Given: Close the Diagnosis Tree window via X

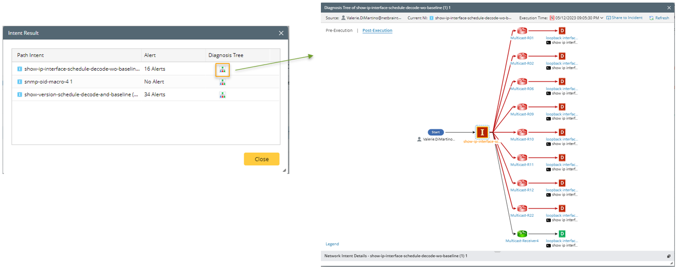Looking at the screenshot, I should pyautogui.click(x=669, y=8).
